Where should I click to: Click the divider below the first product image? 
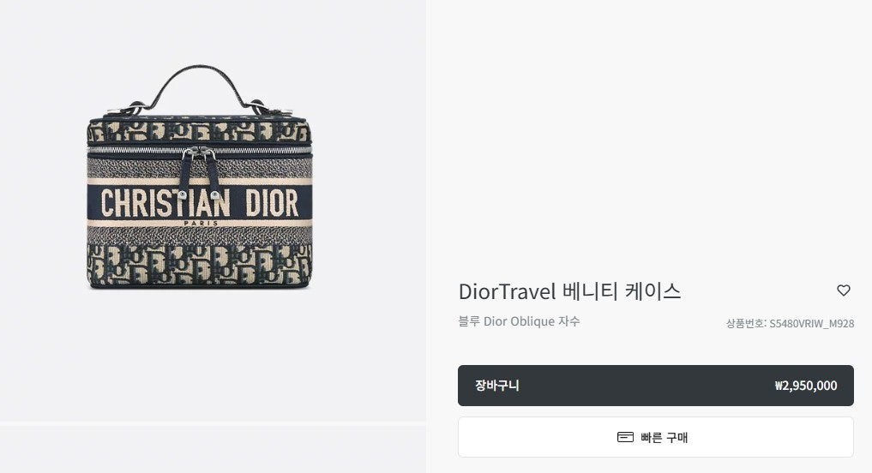213,423
